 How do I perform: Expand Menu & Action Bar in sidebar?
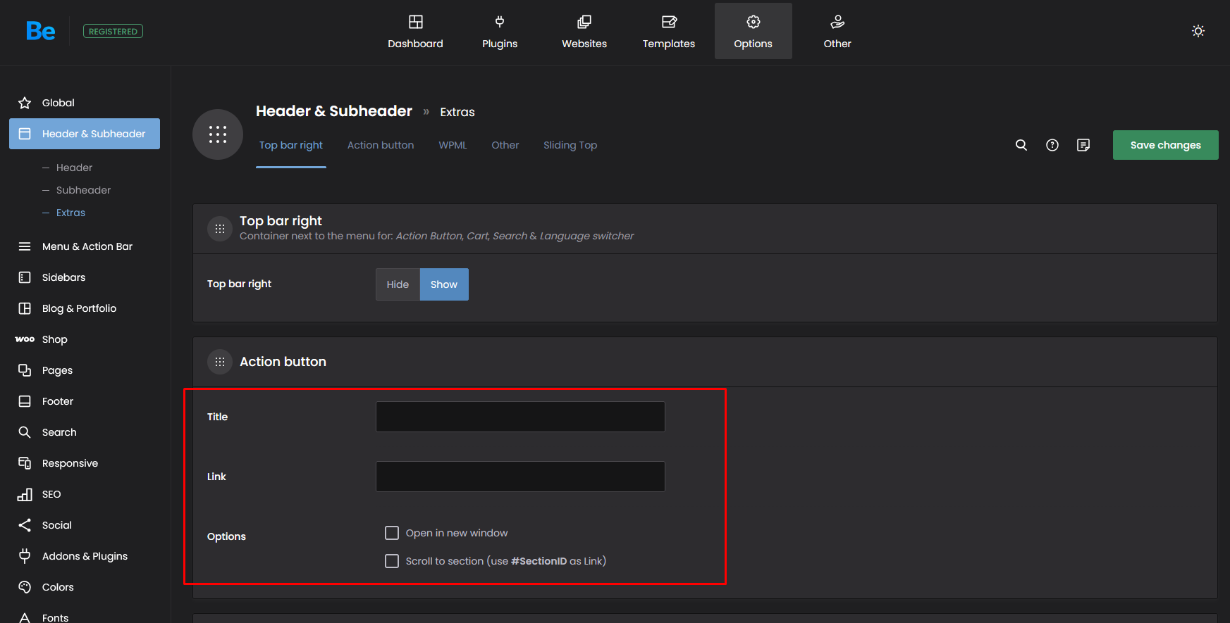(x=87, y=246)
